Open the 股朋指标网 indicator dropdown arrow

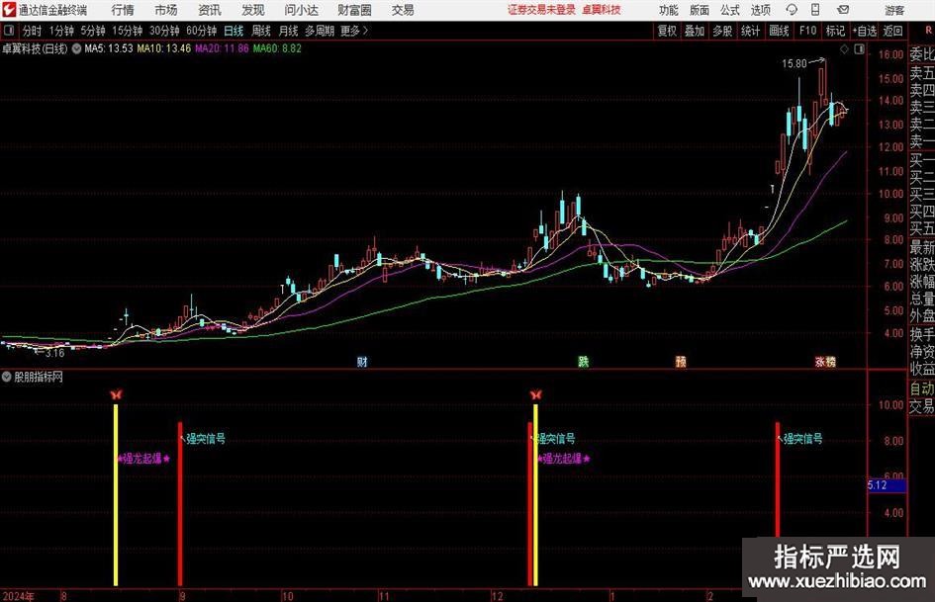[7, 377]
